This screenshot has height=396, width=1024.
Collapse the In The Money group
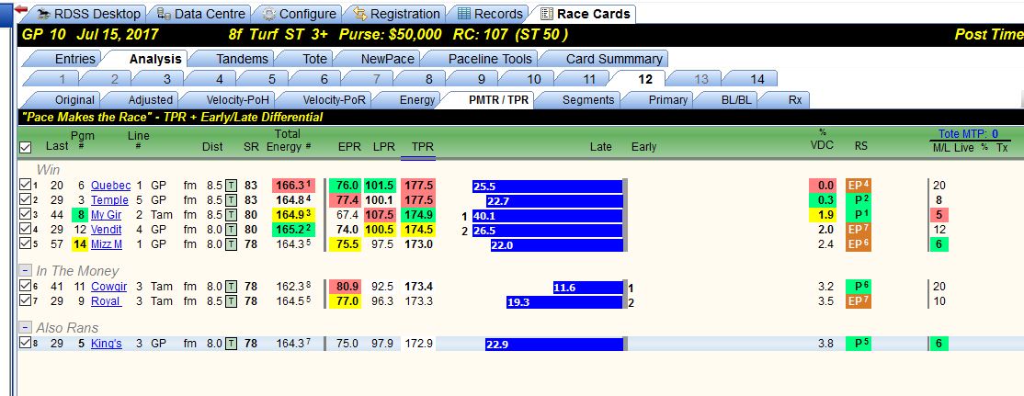pos(25,271)
